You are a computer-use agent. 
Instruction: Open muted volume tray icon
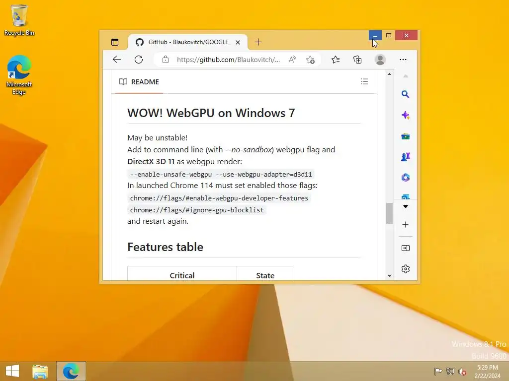pos(462,372)
